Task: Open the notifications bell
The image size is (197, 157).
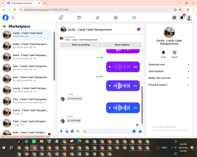Action: [x=182, y=18]
